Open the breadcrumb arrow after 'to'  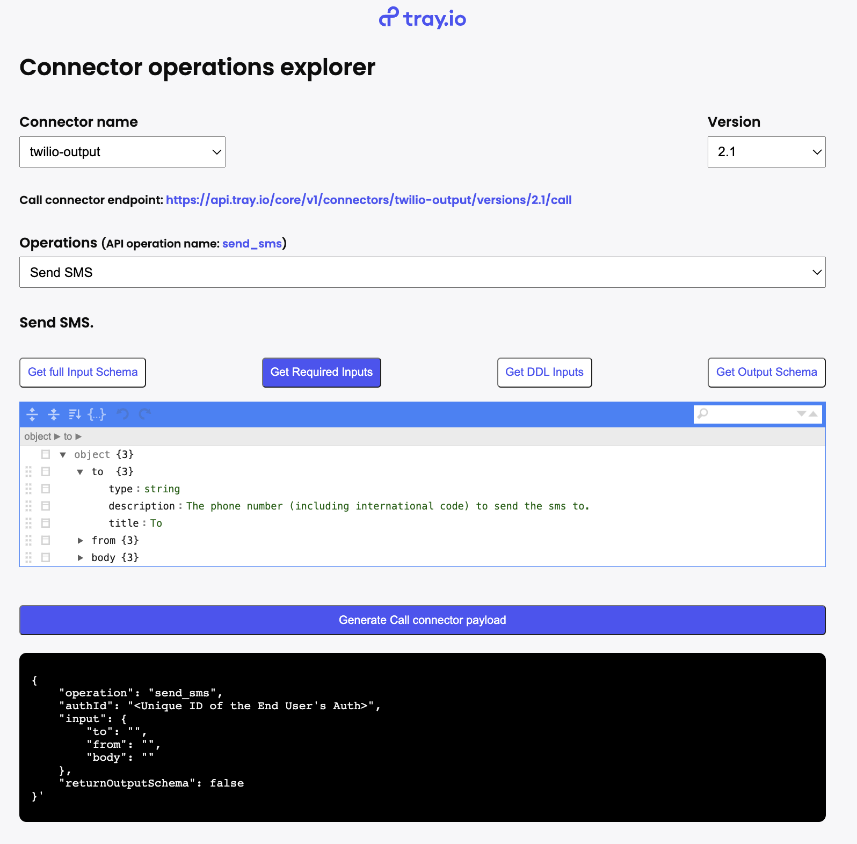click(78, 436)
